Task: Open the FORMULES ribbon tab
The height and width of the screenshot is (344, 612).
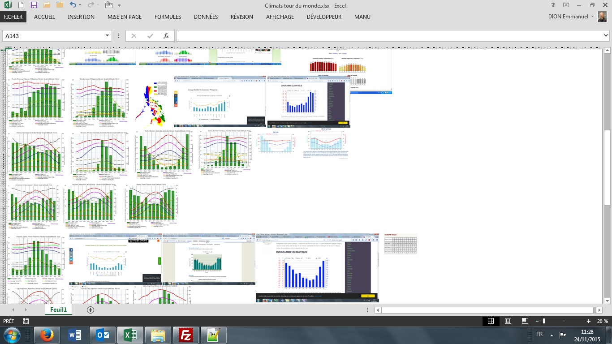Action: pyautogui.click(x=168, y=17)
